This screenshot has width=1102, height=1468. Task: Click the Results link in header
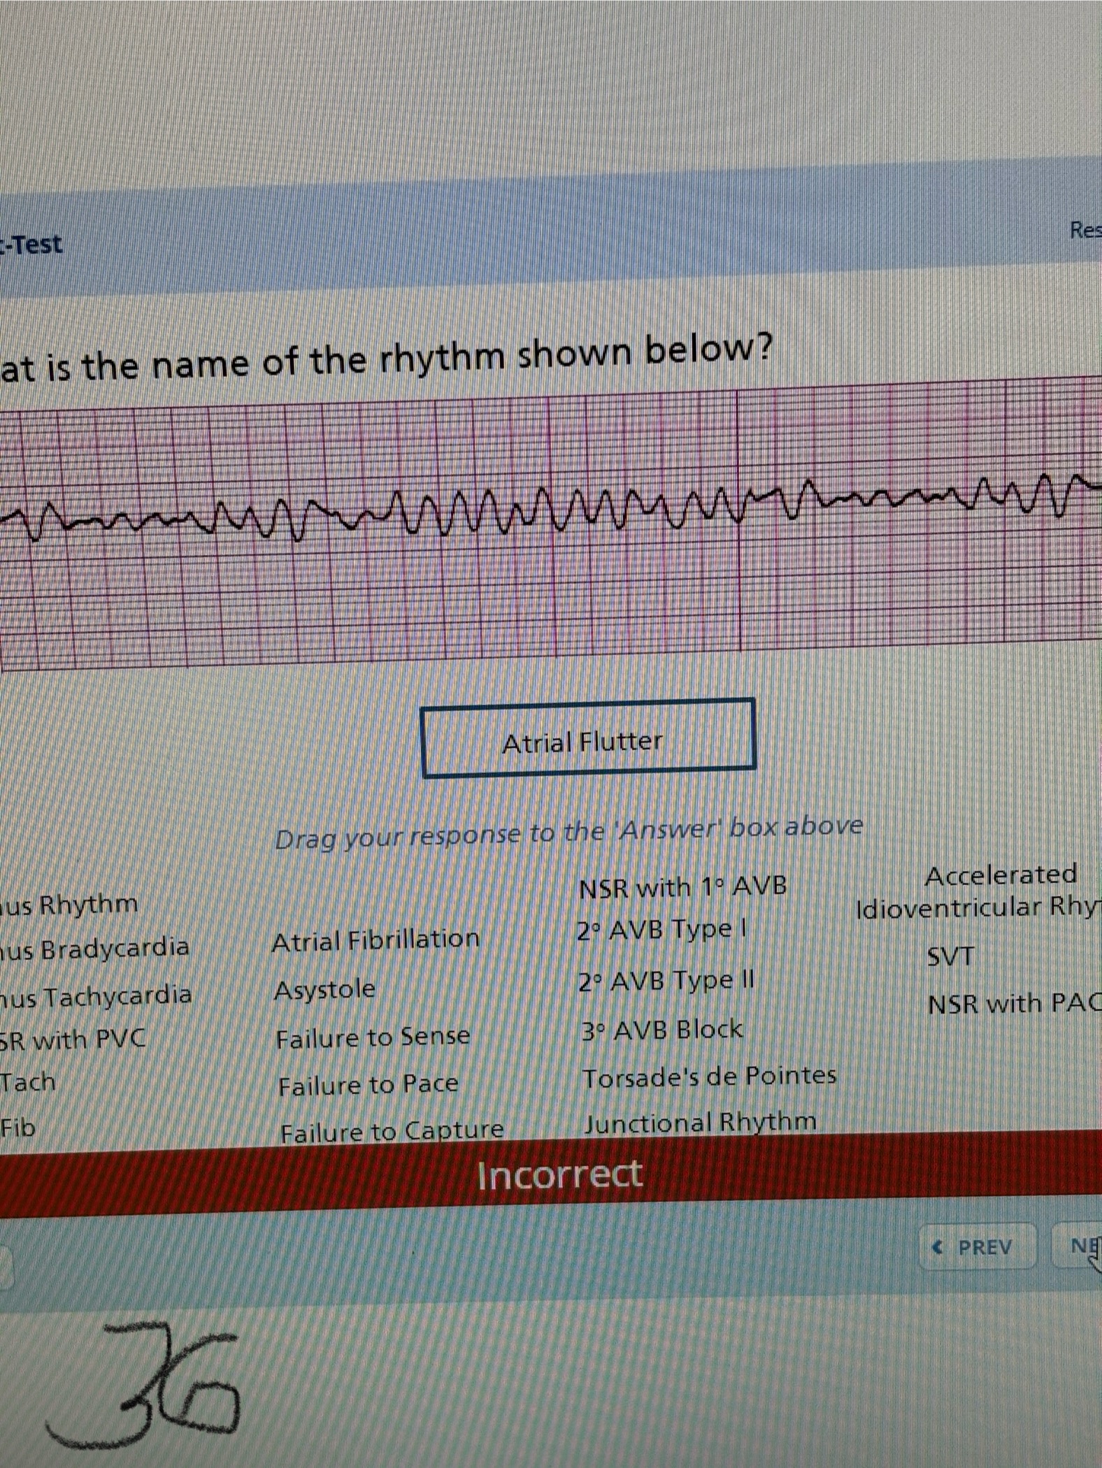pos(1085,230)
